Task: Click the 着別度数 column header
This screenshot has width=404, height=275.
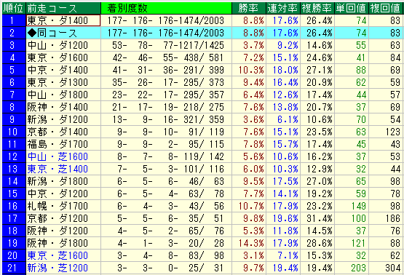Action: (x=166, y=8)
